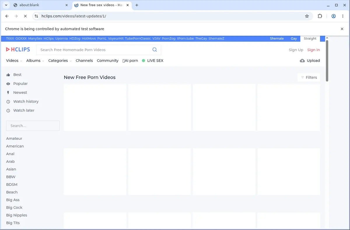
Task: Select the Arab category
Action: point(10,162)
